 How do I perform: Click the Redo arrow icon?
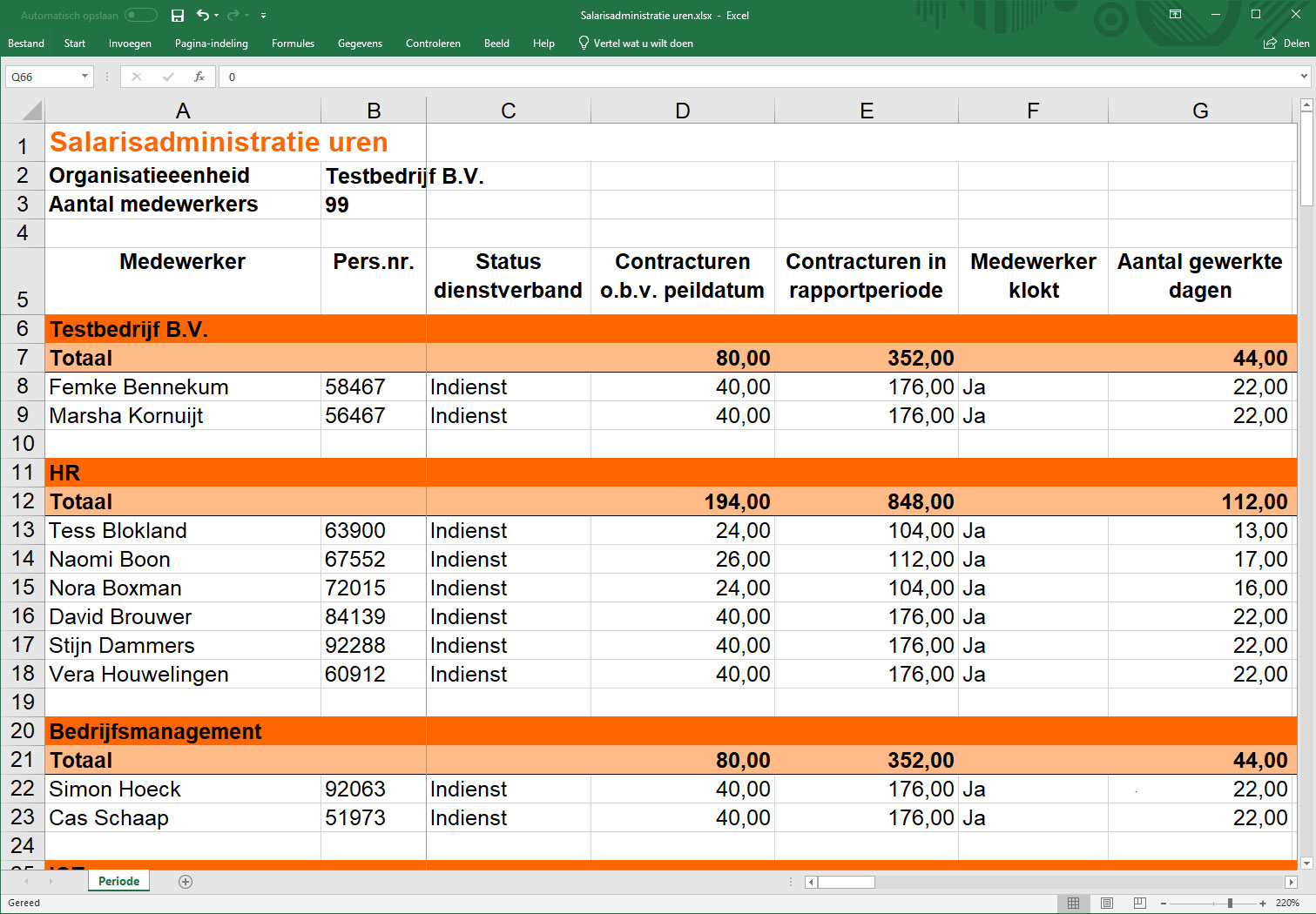pyautogui.click(x=233, y=15)
